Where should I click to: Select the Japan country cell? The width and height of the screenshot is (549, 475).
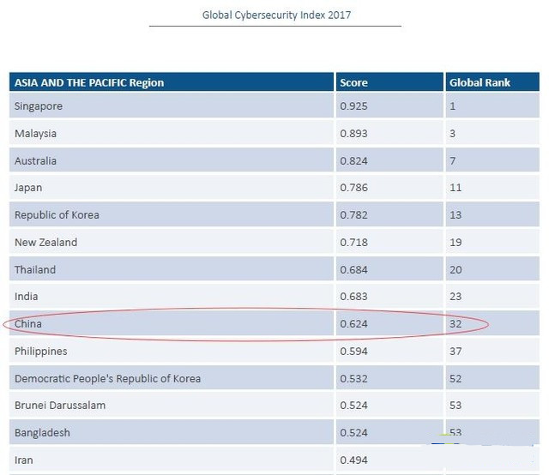[172, 187]
